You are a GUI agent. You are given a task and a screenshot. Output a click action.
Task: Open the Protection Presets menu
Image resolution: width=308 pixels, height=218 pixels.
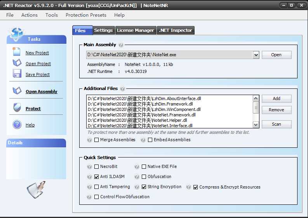point(86,15)
